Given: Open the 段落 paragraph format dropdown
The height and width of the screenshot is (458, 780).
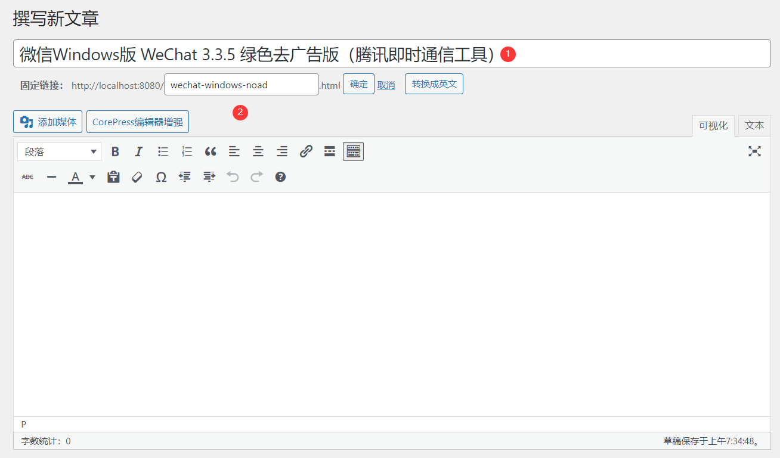Looking at the screenshot, I should (x=60, y=151).
